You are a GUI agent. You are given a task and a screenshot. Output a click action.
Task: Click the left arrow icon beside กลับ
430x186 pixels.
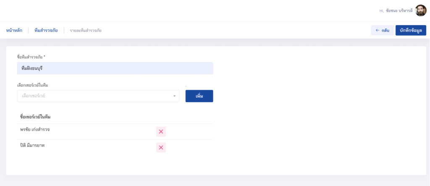click(x=378, y=30)
